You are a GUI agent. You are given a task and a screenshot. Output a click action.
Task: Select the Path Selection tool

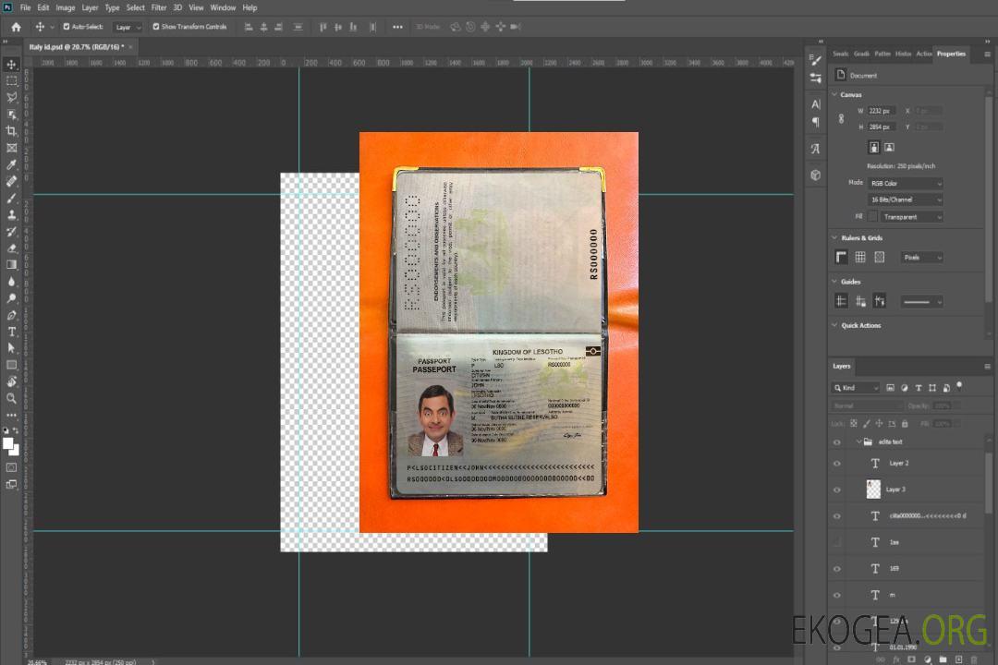click(x=11, y=348)
